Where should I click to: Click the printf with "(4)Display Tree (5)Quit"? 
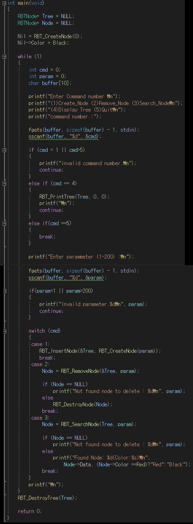pos(77,110)
